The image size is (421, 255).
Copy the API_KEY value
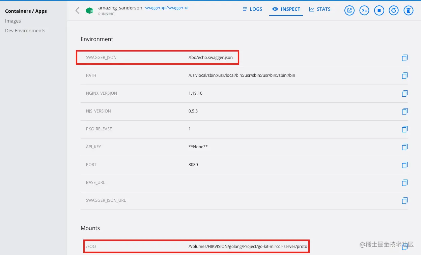(x=405, y=147)
